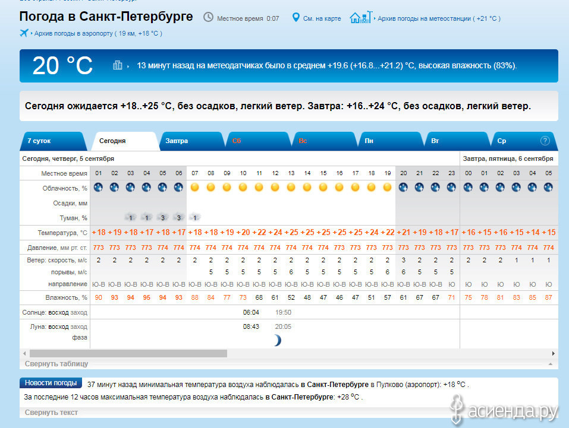Click gust value 6 at hour 13
Viewport: 569px width, 428px height.
291,272
